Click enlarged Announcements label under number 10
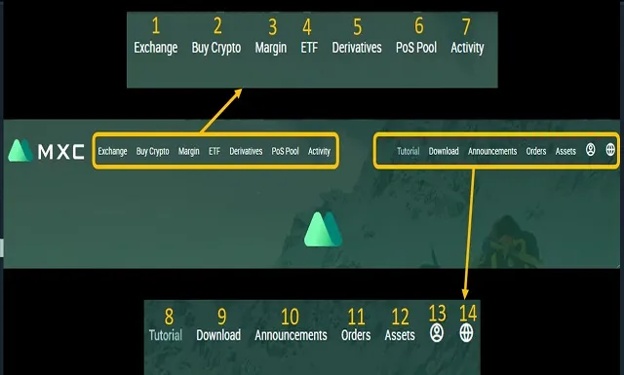 [x=291, y=335]
